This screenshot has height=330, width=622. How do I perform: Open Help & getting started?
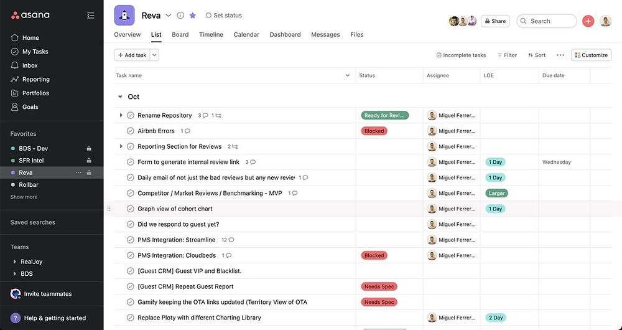48,318
